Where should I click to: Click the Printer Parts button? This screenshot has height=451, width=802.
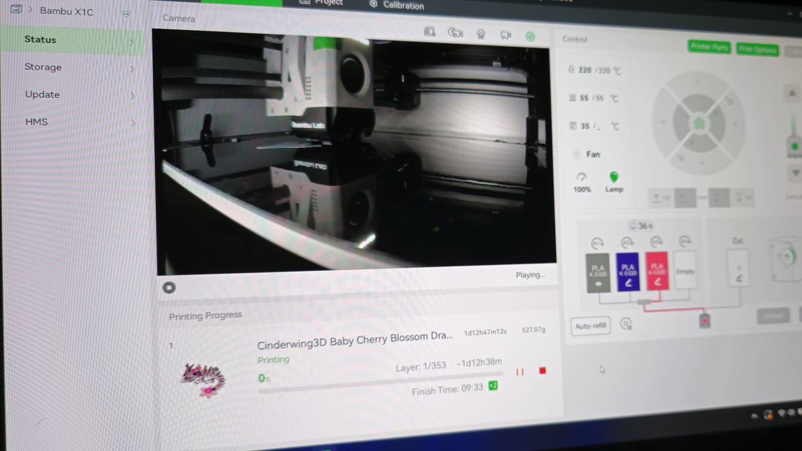(x=709, y=47)
